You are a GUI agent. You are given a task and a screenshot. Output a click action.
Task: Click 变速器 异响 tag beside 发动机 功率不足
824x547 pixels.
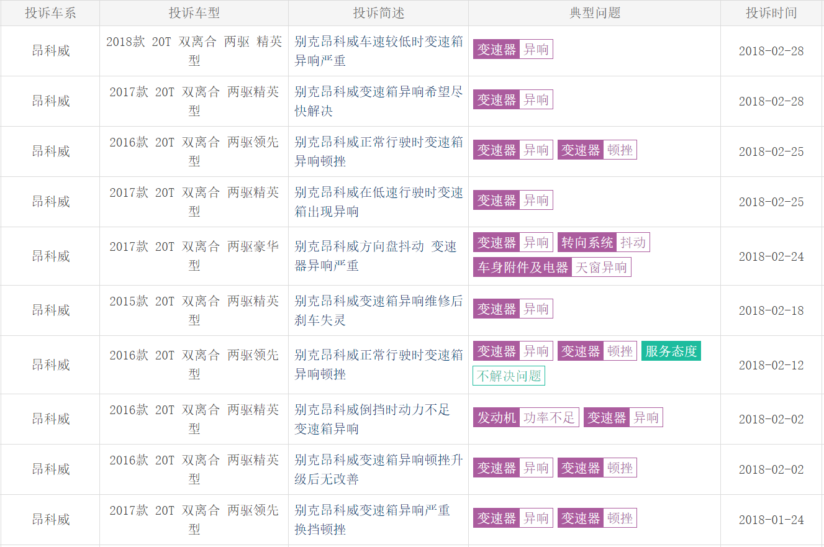(623, 417)
